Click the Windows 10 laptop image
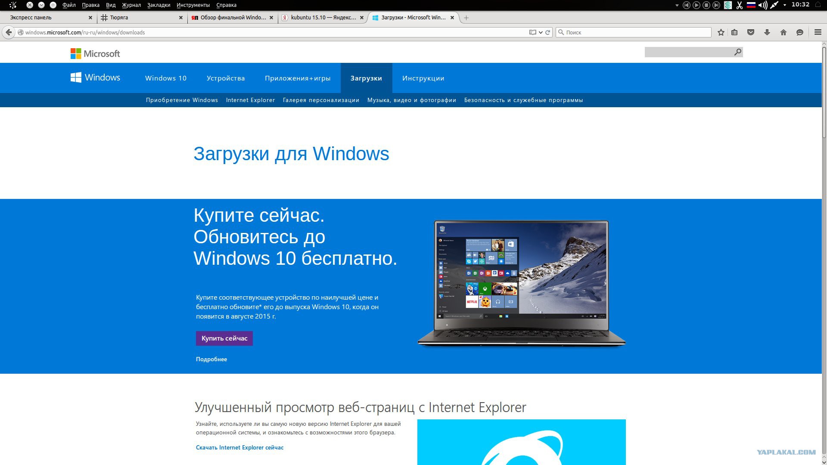 tap(521, 283)
